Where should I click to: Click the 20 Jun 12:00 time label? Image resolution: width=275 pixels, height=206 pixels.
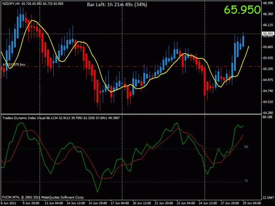tap(142, 203)
